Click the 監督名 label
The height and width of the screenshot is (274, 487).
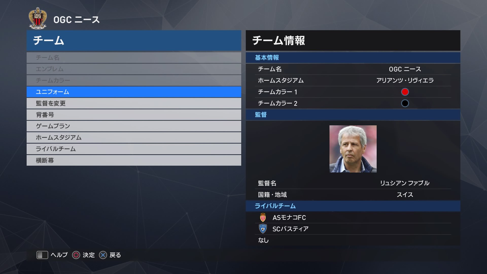(267, 183)
